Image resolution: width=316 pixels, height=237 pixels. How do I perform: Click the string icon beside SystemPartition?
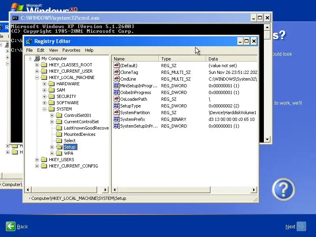tap(117, 112)
